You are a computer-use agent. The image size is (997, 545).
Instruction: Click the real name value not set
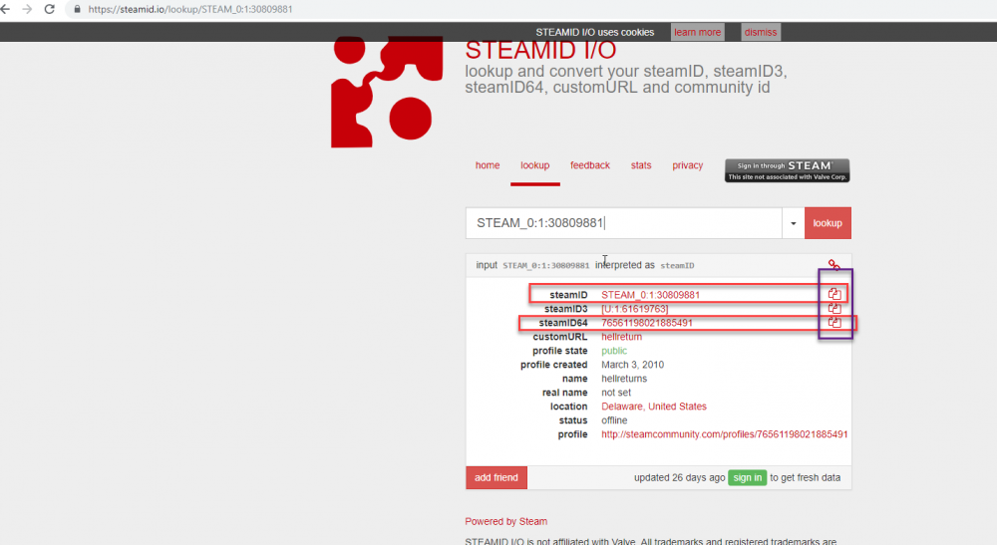(x=616, y=393)
